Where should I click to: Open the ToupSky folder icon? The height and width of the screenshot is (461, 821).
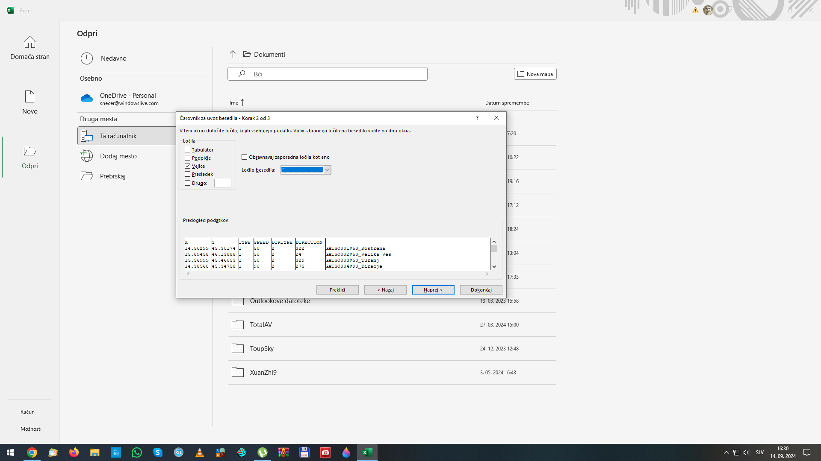(x=238, y=348)
